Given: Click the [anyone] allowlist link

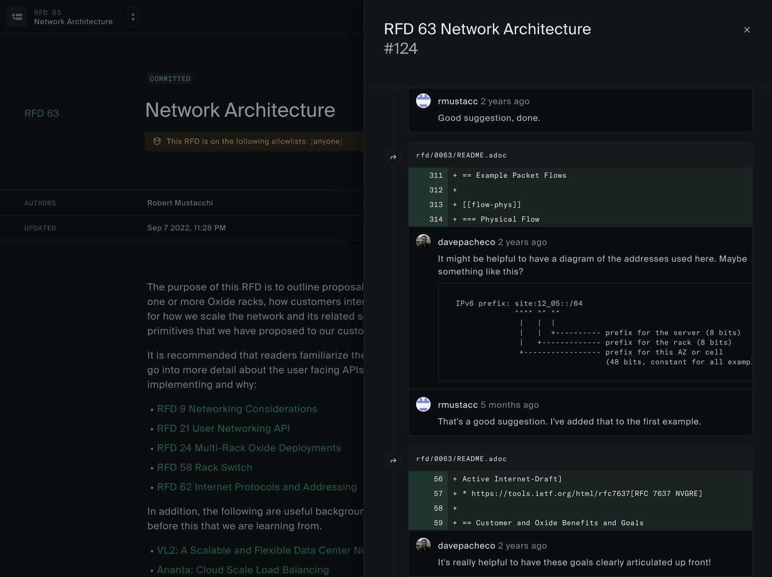Looking at the screenshot, I should click(x=326, y=141).
